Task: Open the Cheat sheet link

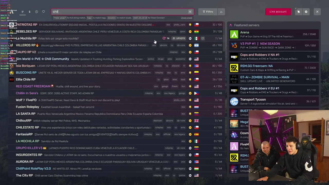Action: click(x=186, y=18)
